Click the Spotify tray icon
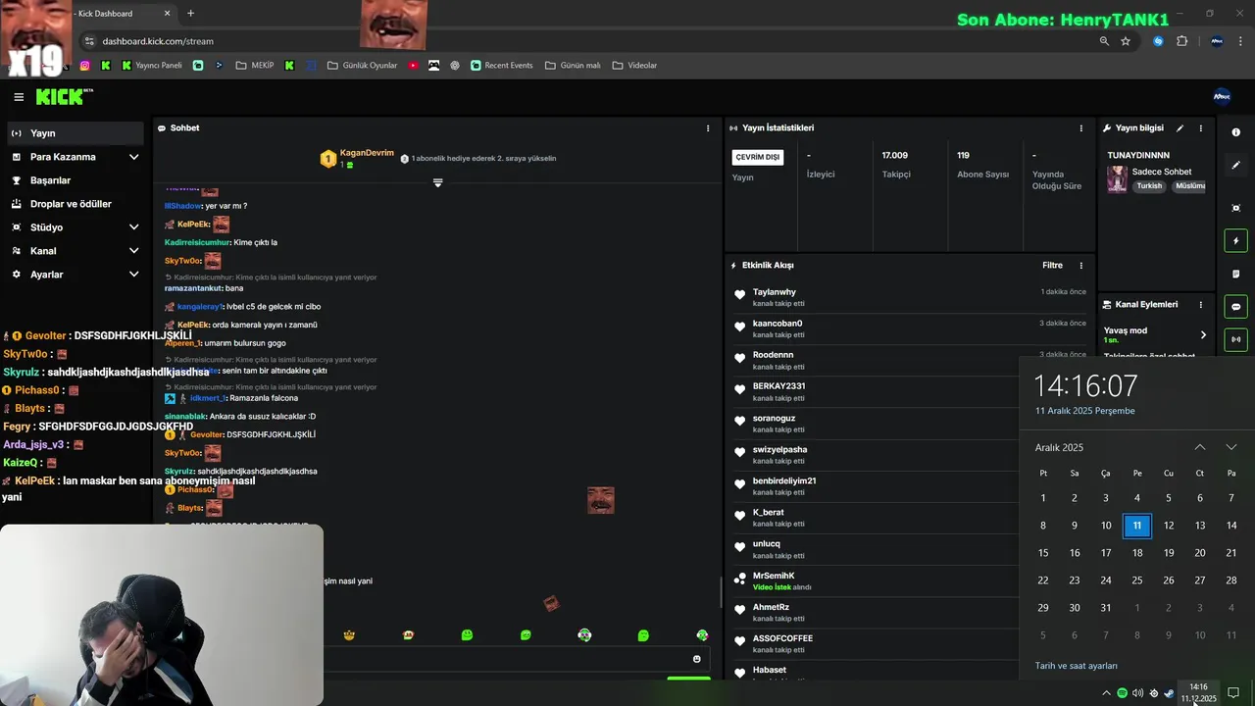Image resolution: width=1255 pixels, height=706 pixels. (1122, 693)
